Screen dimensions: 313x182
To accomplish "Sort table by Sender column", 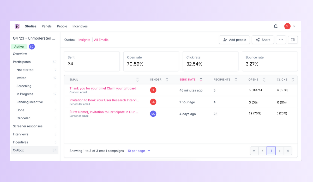I will 167,80.
